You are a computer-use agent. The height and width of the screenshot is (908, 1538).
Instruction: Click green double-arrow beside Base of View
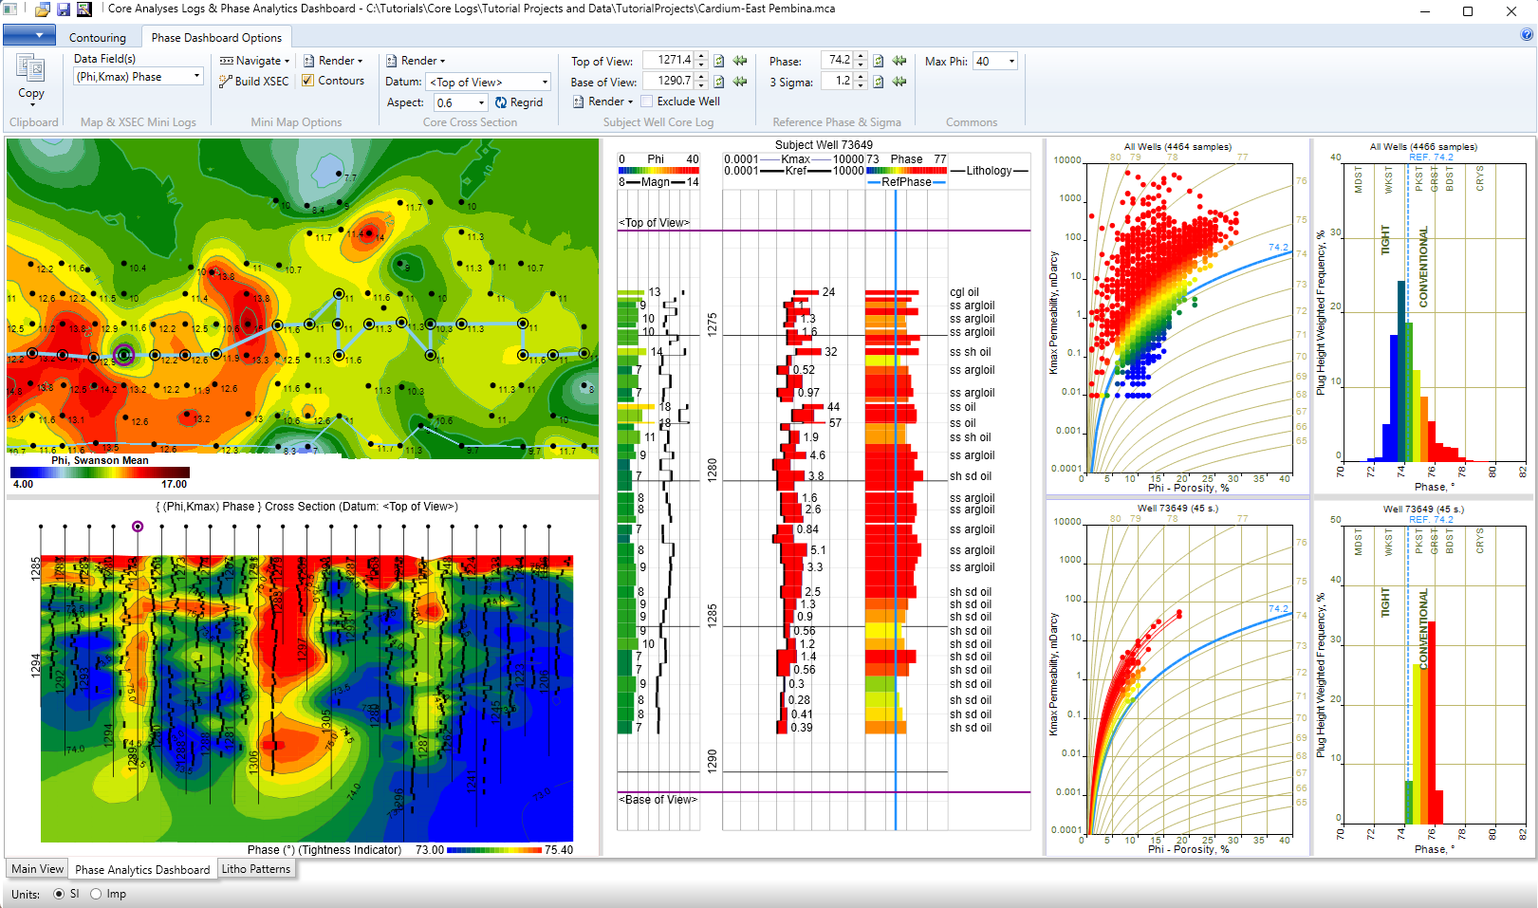pyautogui.click(x=740, y=82)
